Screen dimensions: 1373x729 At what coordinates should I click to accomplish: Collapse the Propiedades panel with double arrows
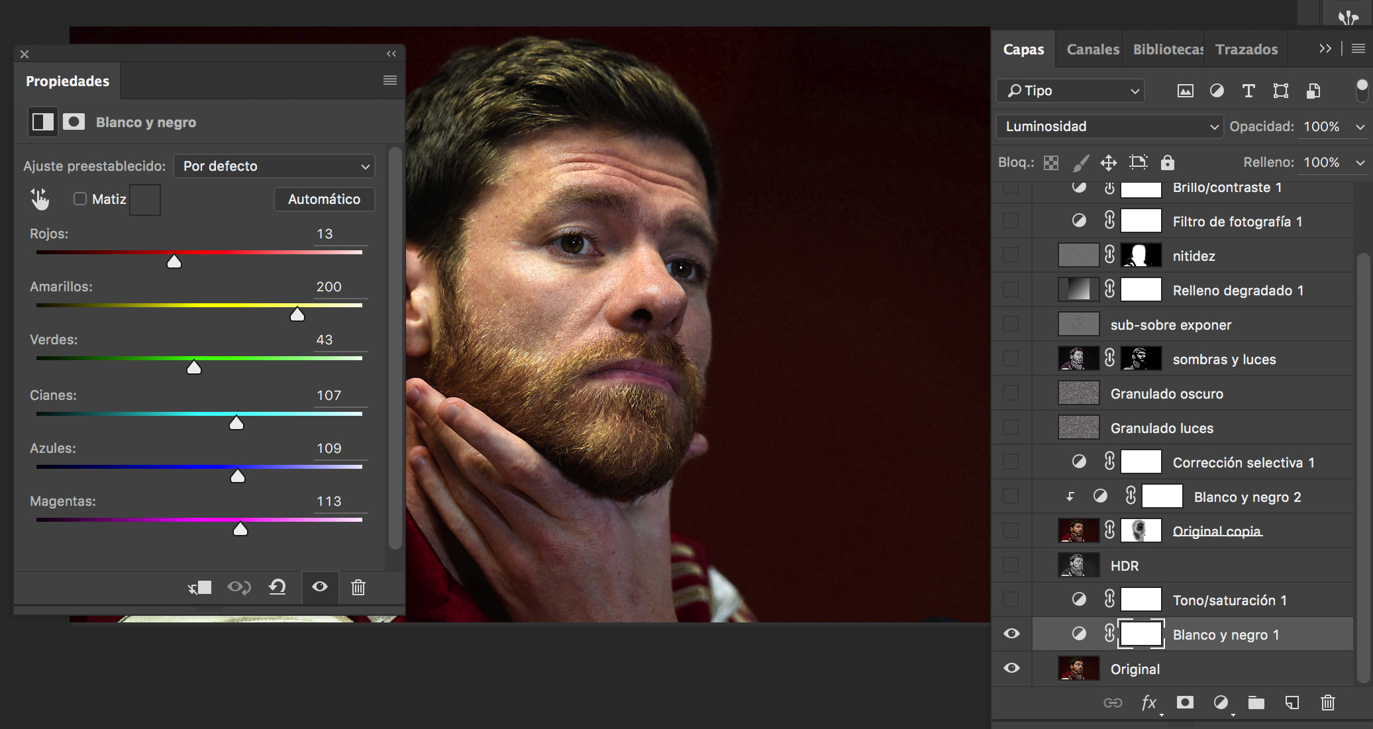pyautogui.click(x=391, y=54)
